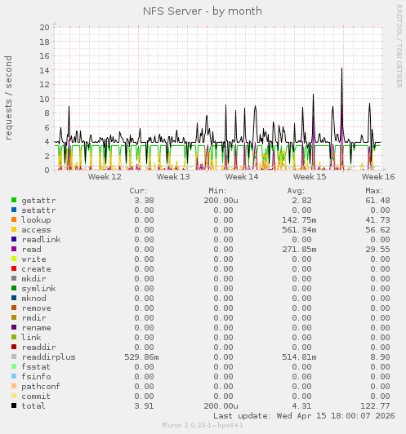Click the 'Last update' timestamp text
This screenshot has height=434, width=406.
click(x=304, y=416)
